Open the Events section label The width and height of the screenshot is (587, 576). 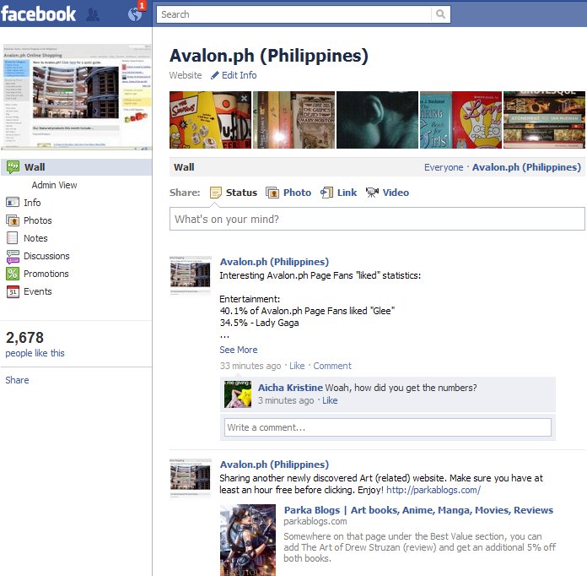pyautogui.click(x=38, y=291)
